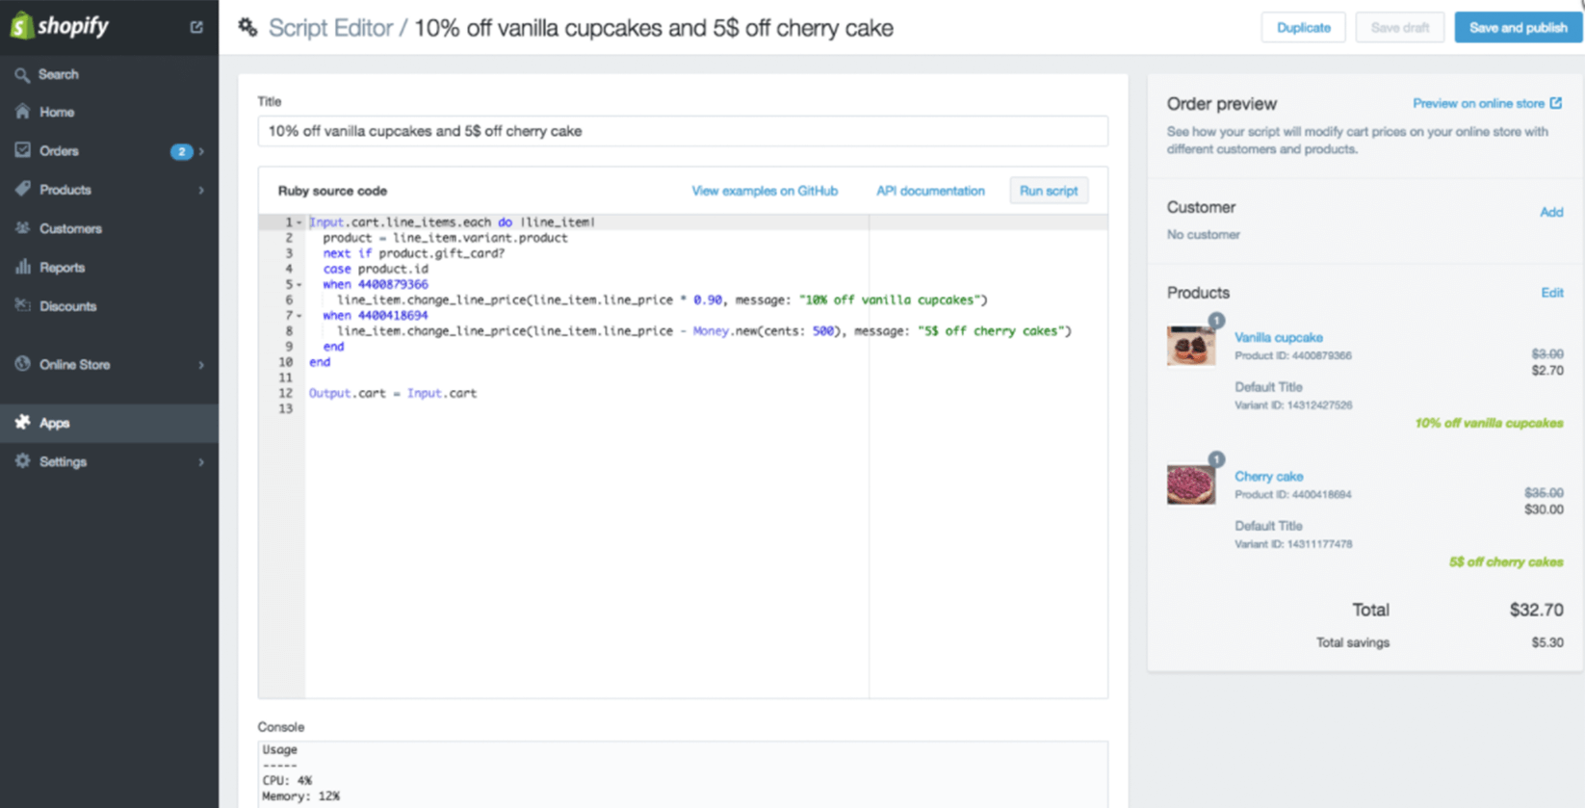Click product ID 4400879366 in code line 5

coord(393,284)
